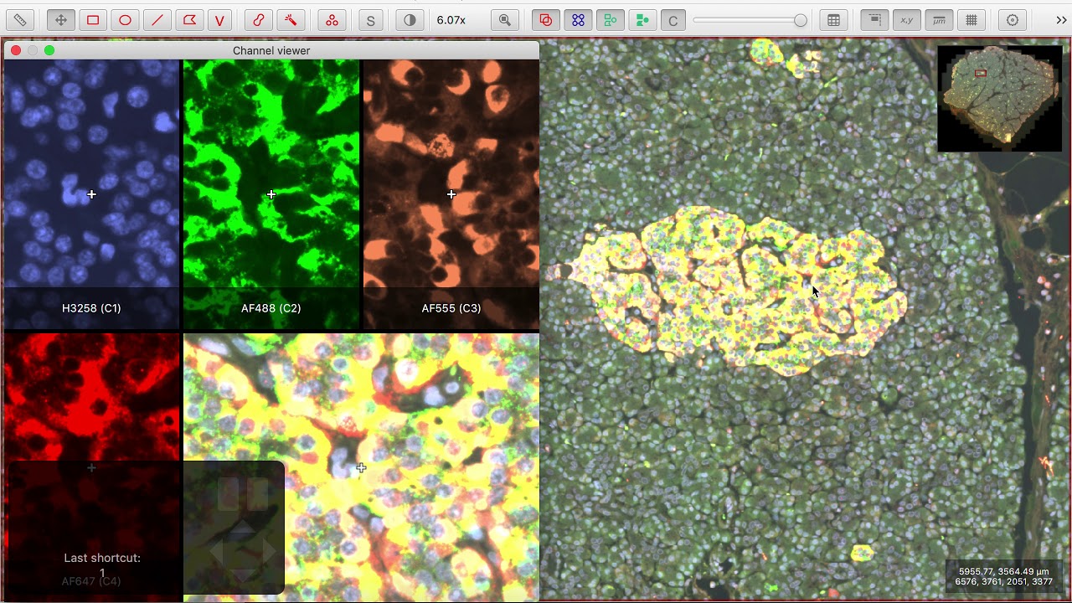
Task: Toggle selection mode S button
Action: click(371, 20)
